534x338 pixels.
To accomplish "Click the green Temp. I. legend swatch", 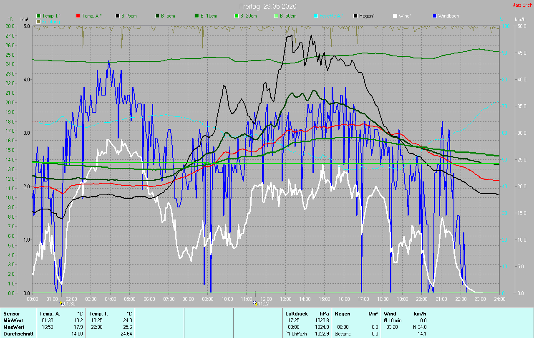I will (38, 16).
